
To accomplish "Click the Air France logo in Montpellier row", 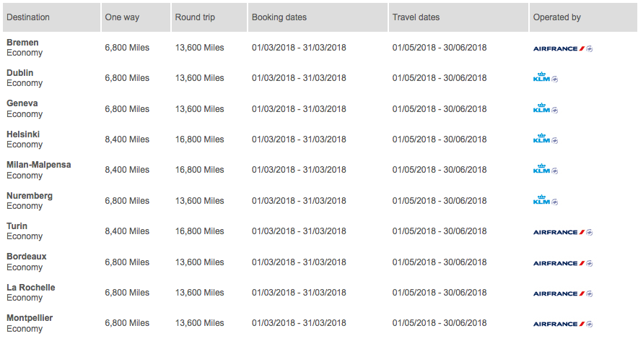I will 562,324.
